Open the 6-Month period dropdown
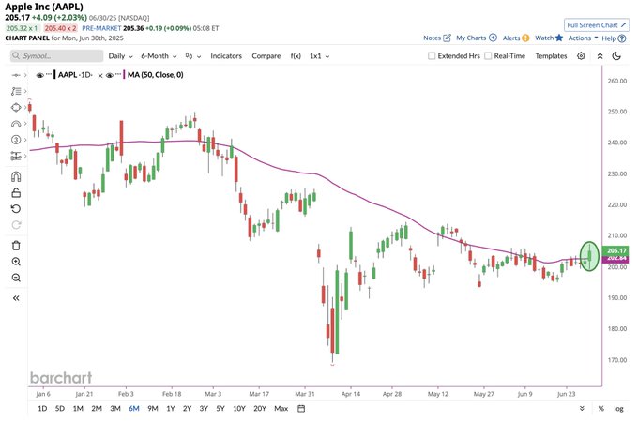Screen dimensions: 638x422 pyautogui.click(x=159, y=56)
